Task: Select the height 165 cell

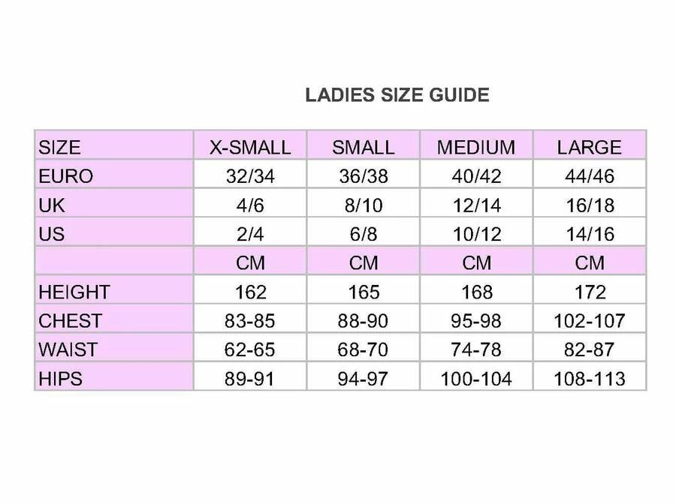Action: coord(363,292)
